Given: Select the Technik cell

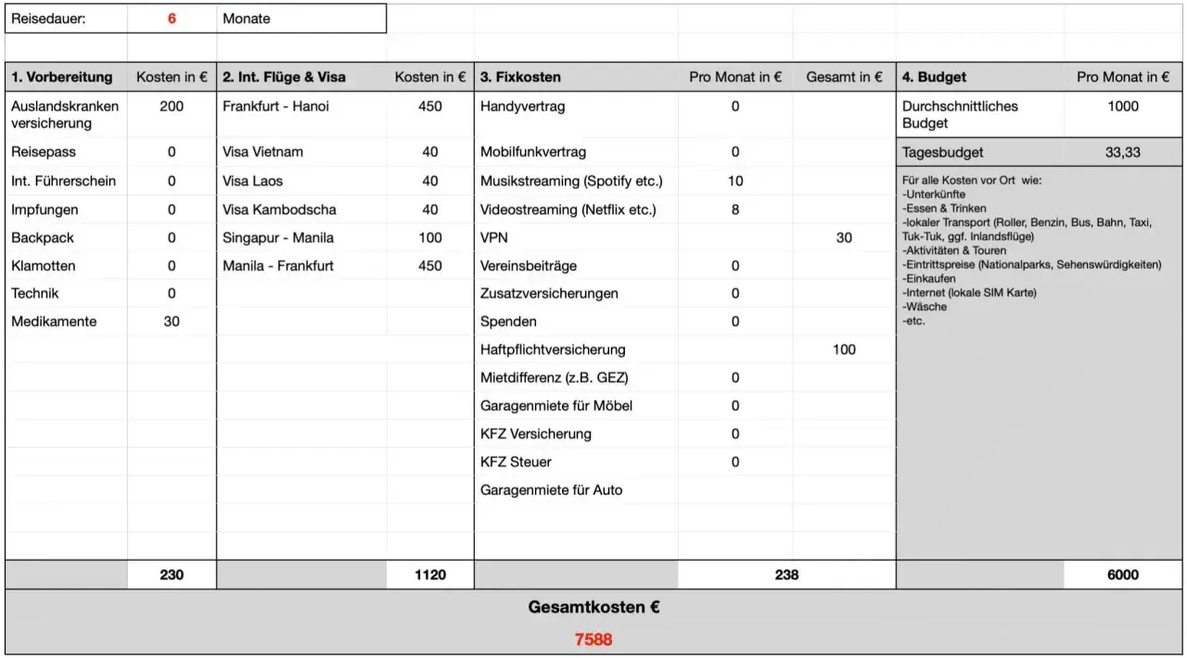Looking at the screenshot, I should (x=66, y=293).
